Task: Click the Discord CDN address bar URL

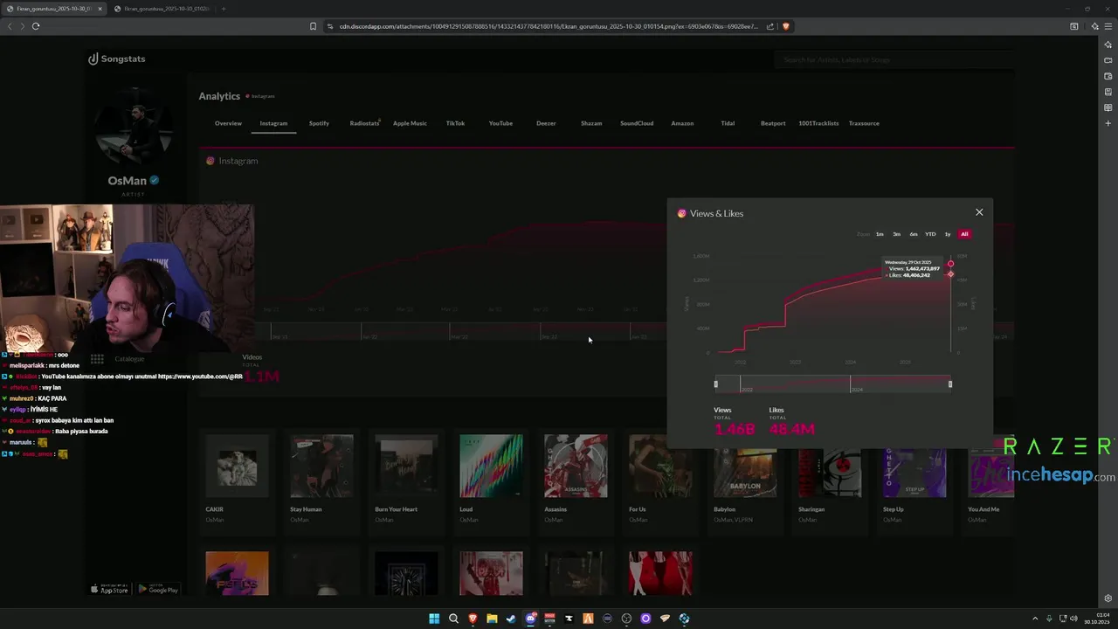Action: point(549,26)
